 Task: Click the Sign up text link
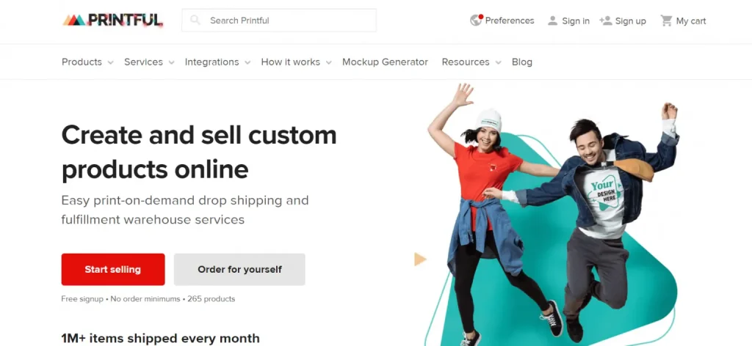click(630, 21)
